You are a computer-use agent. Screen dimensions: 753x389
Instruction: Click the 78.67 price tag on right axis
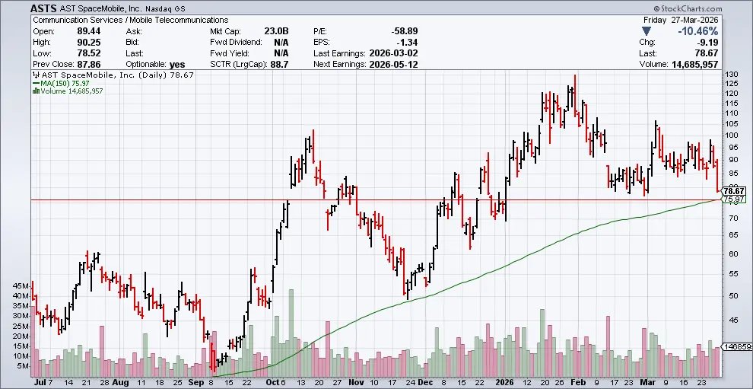[734, 191]
